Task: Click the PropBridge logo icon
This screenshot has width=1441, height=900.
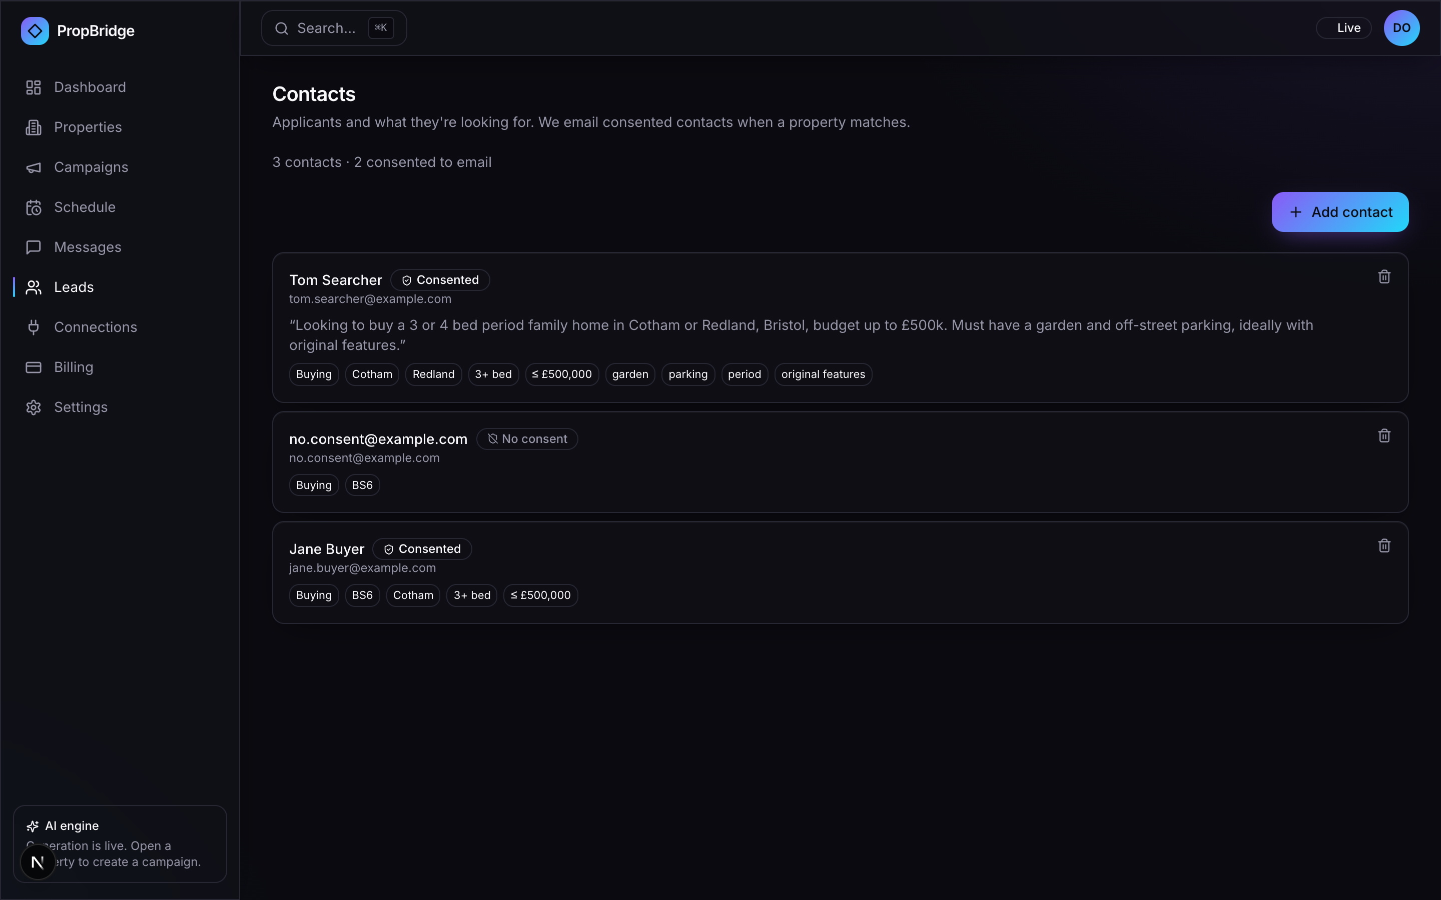Action: pyautogui.click(x=35, y=31)
